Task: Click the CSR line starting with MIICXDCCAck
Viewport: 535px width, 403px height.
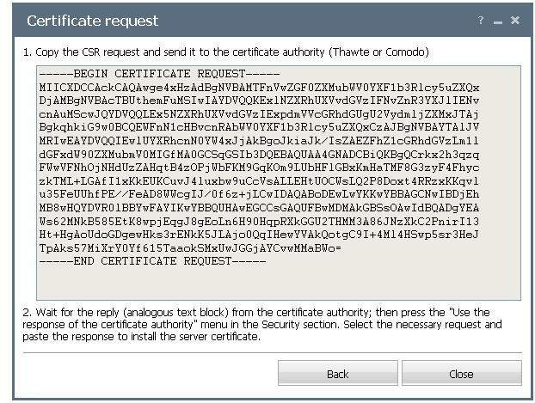Action: coord(259,88)
